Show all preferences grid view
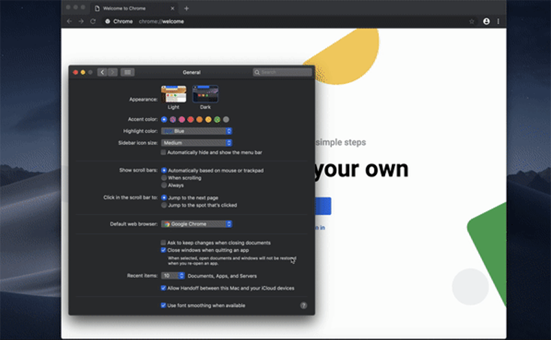 (x=127, y=72)
